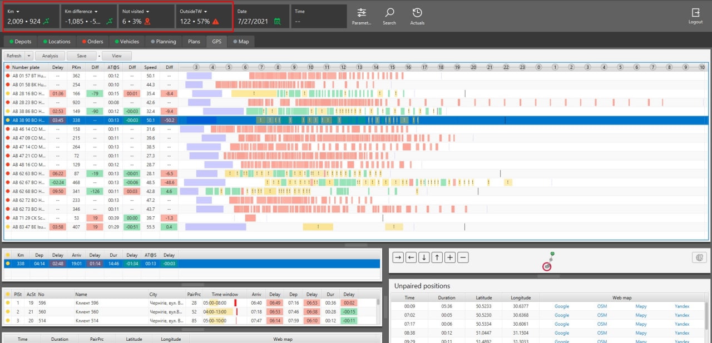Click the Refresh button
712x343 pixels.
(14, 56)
